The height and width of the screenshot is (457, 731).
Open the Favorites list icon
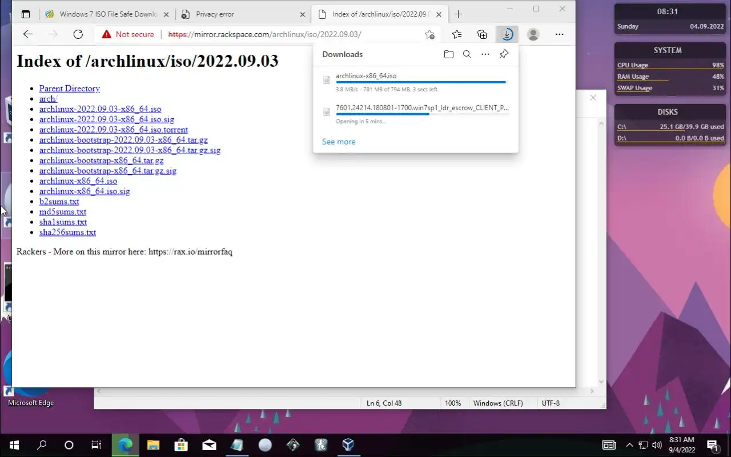[x=457, y=34]
